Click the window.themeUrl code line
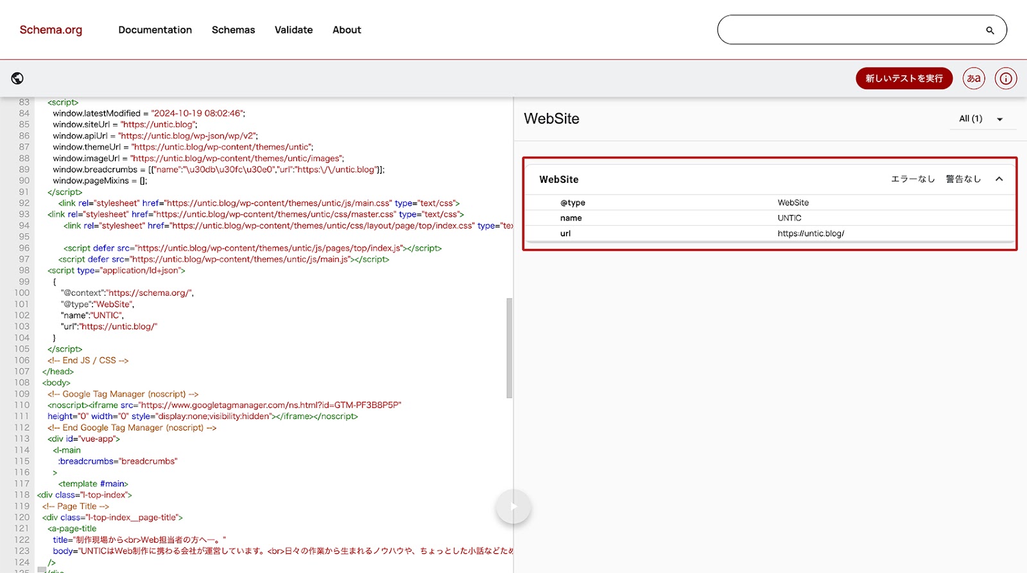The image size is (1027, 573). point(183,147)
